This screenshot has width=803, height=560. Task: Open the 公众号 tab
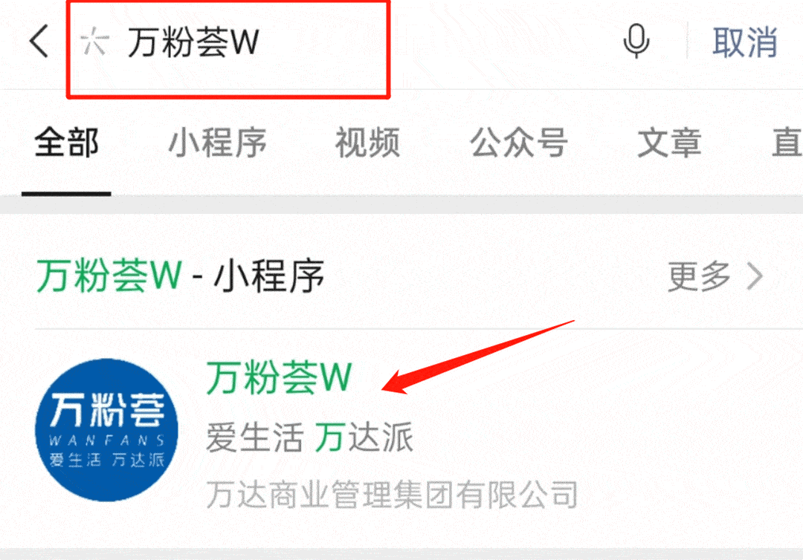(519, 143)
